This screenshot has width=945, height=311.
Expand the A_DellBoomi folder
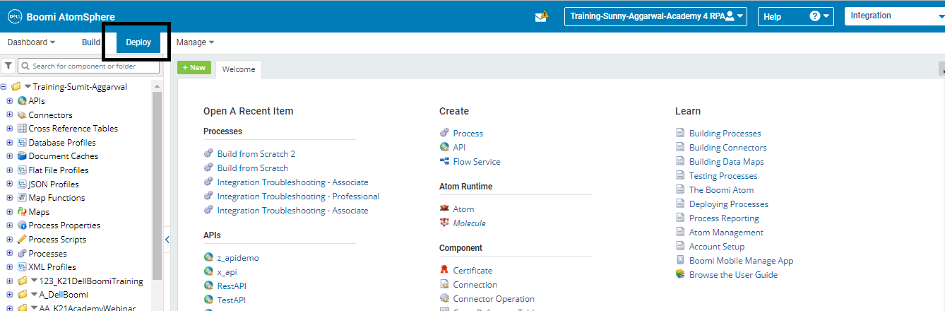(9, 295)
